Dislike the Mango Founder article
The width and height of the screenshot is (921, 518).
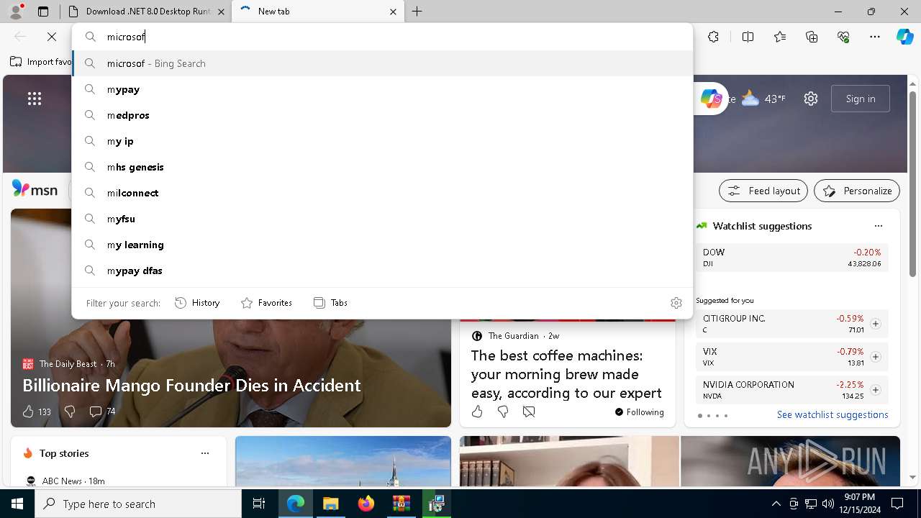point(70,412)
